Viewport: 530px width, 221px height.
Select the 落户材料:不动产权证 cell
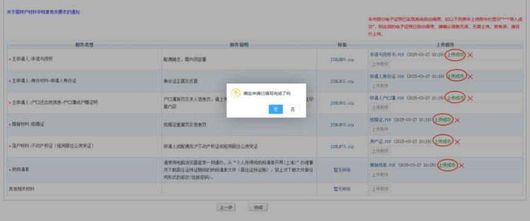tap(84, 146)
